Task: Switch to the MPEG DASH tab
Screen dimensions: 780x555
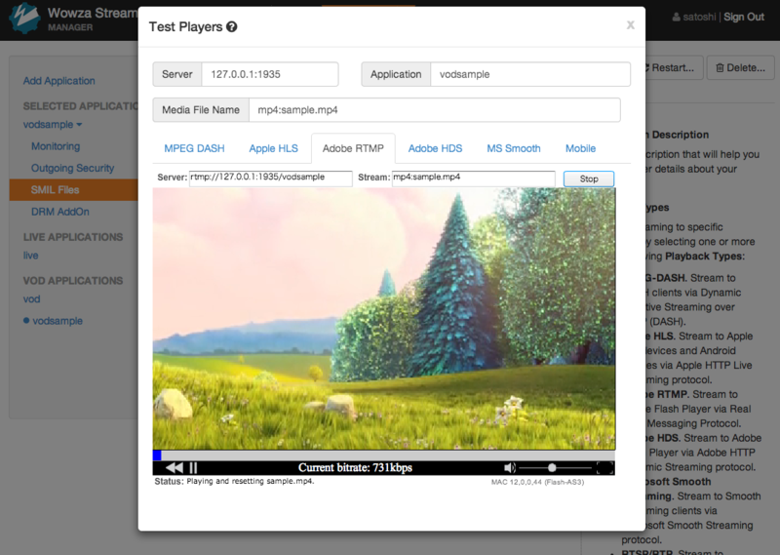Action: tap(194, 148)
